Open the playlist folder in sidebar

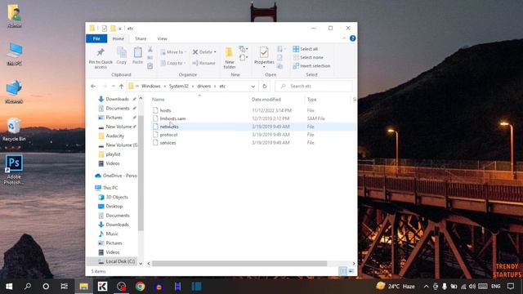click(113, 154)
